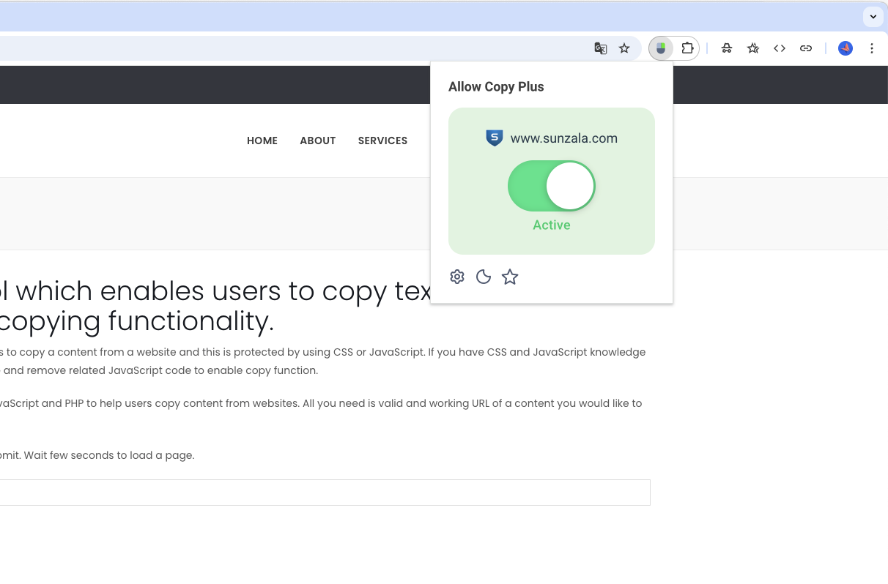Open the SERVICES menu item
This screenshot has width=888, height=584.
(382, 141)
